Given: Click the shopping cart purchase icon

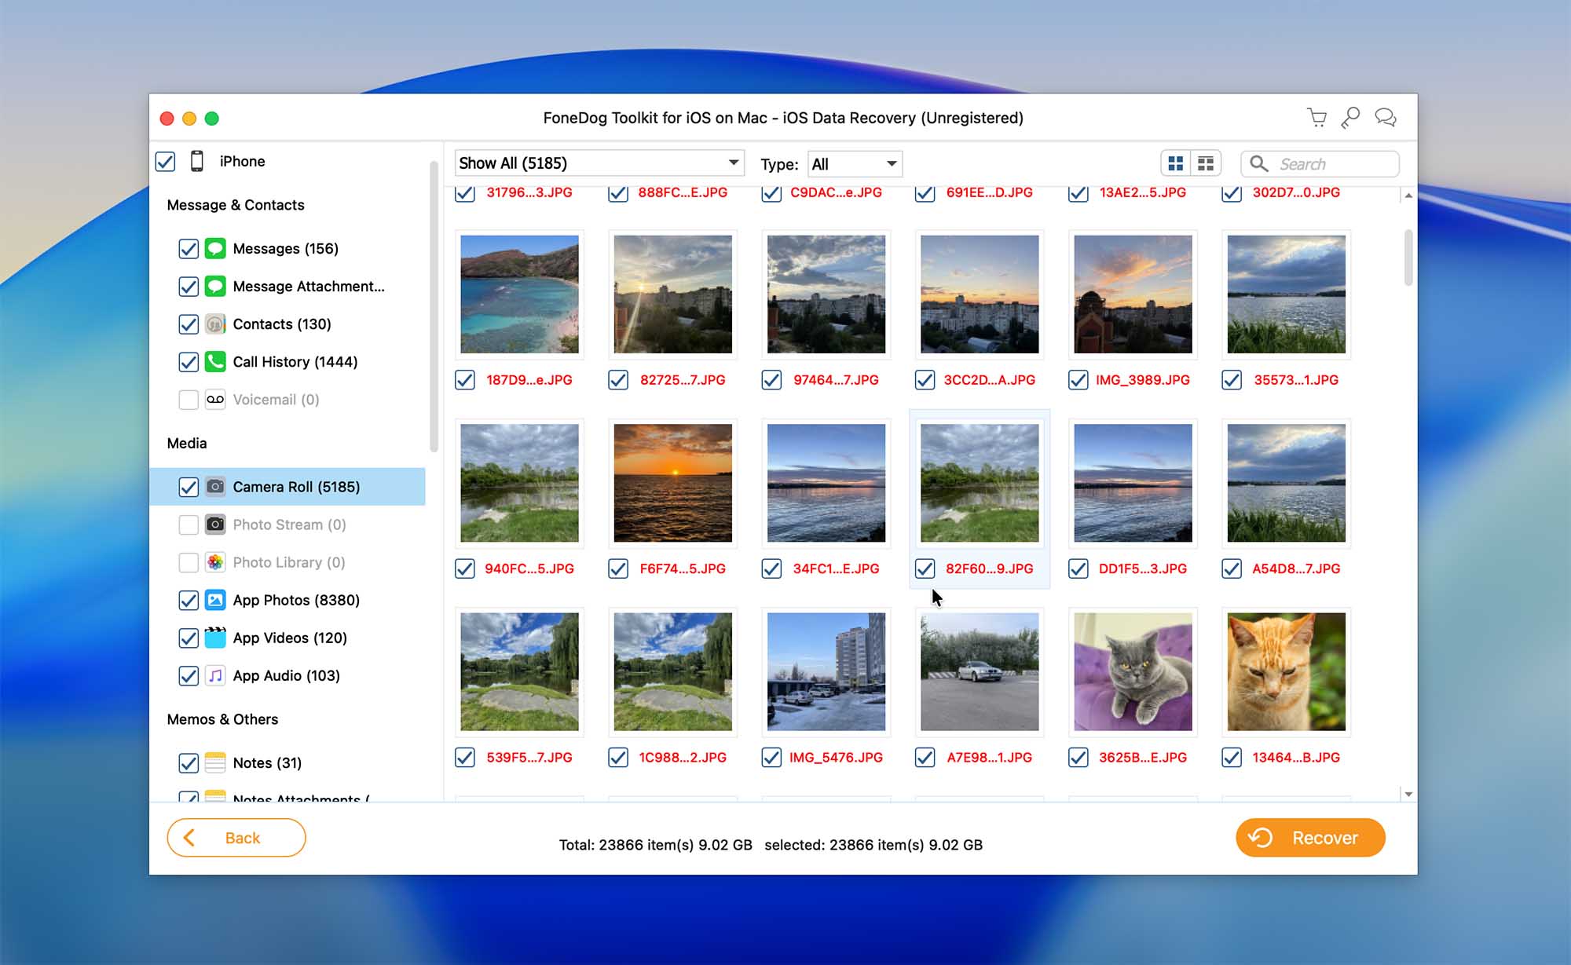Looking at the screenshot, I should click(1317, 118).
